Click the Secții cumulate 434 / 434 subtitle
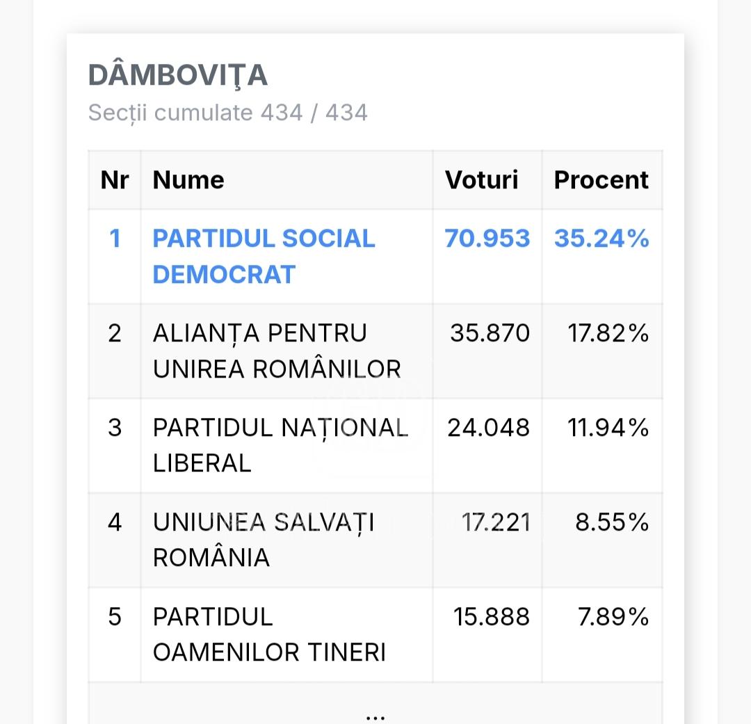This screenshot has height=724, width=751. tap(227, 113)
